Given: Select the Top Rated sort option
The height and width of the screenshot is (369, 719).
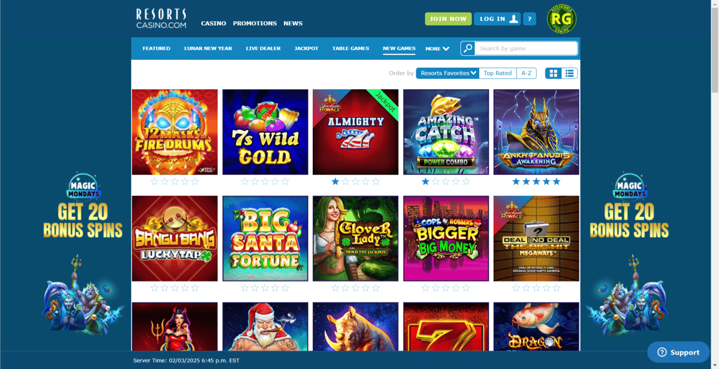Looking at the screenshot, I should (498, 73).
